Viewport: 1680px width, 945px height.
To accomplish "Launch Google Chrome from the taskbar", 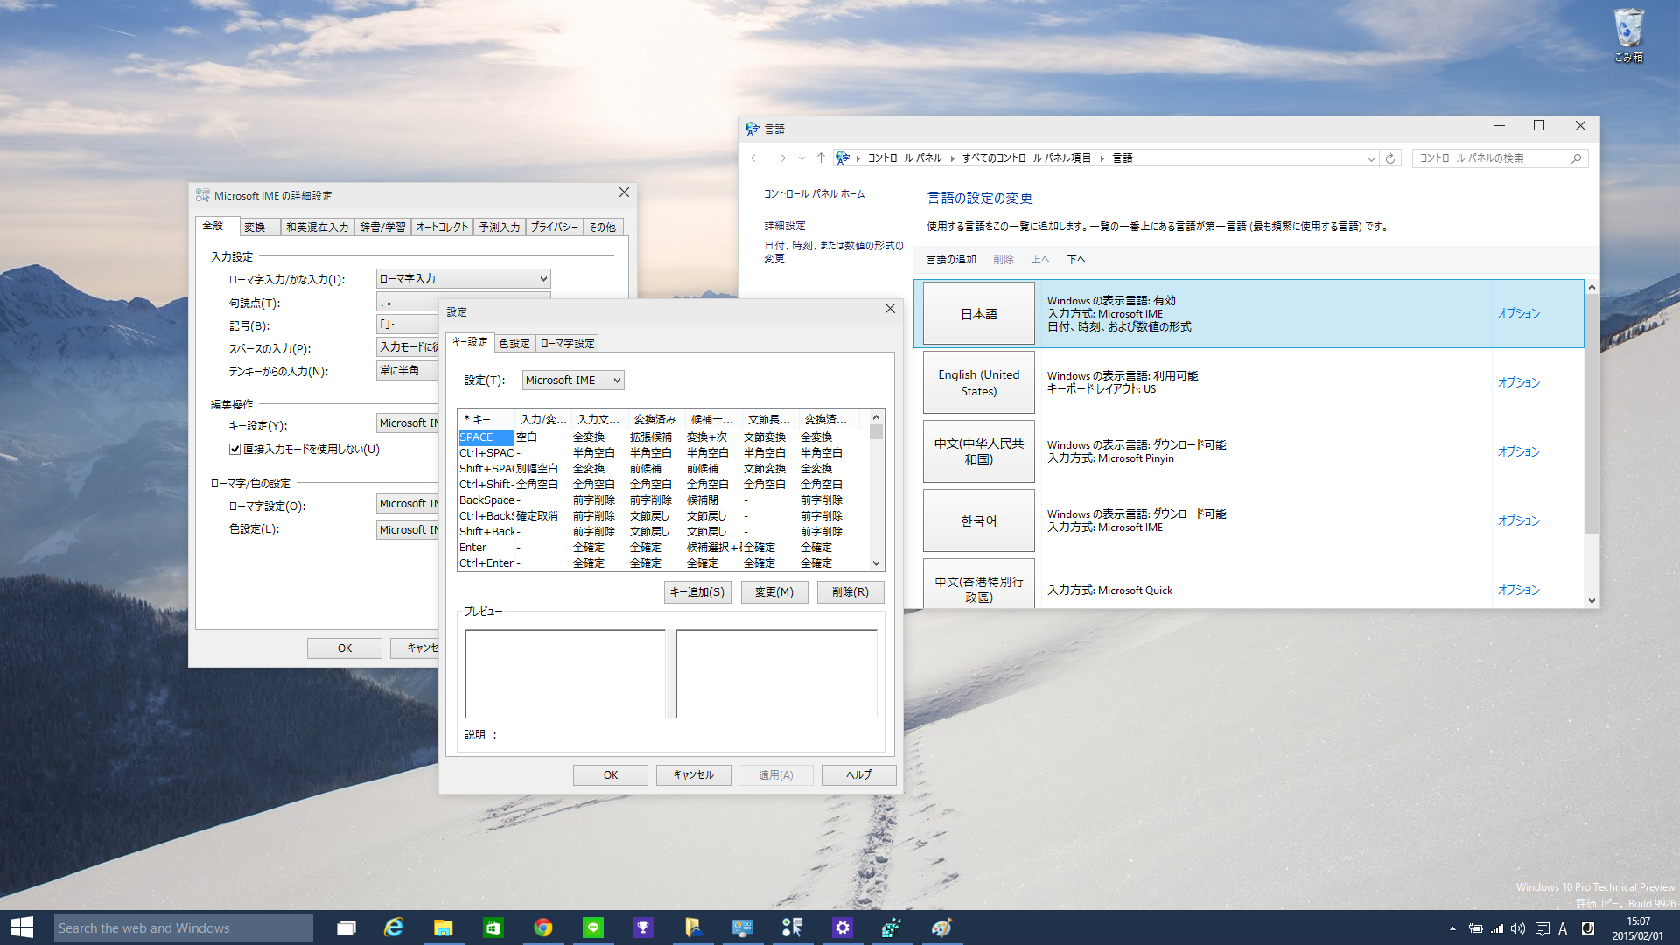I will (543, 927).
